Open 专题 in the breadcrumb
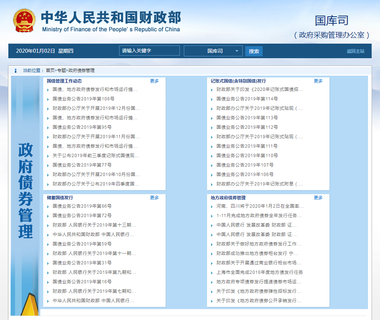Viewport: 380px width, 320px height. (61, 70)
